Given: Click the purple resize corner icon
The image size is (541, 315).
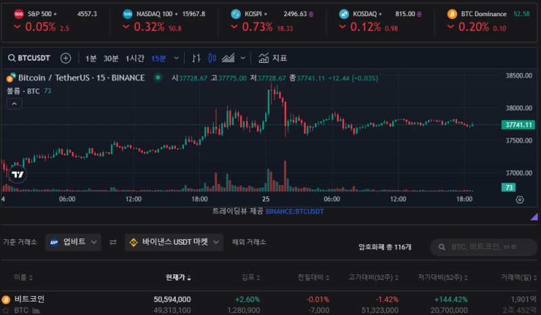Looking at the screenshot, I should pyautogui.click(x=534, y=217).
